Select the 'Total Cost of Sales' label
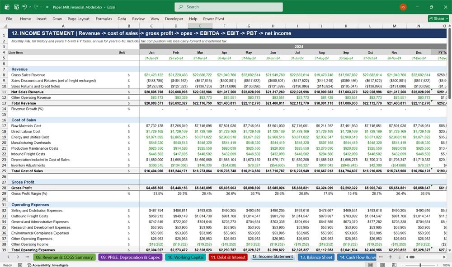 pos(27,171)
